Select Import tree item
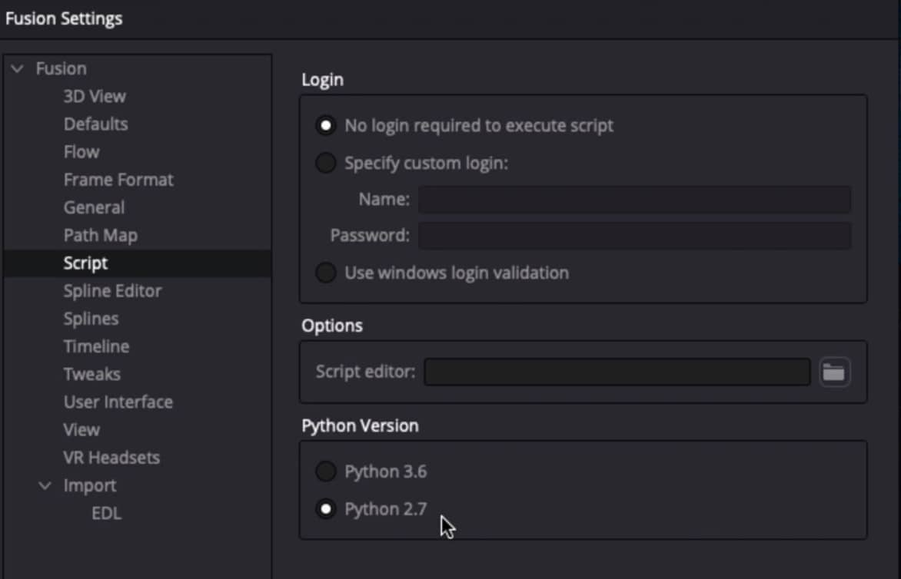Image resolution: width=901 pixels, height=579 pixels. (x=90, y=485)
